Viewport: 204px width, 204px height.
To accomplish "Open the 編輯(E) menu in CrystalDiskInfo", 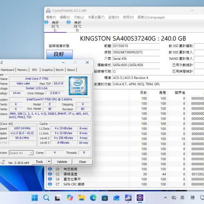I will coord(65,17).
